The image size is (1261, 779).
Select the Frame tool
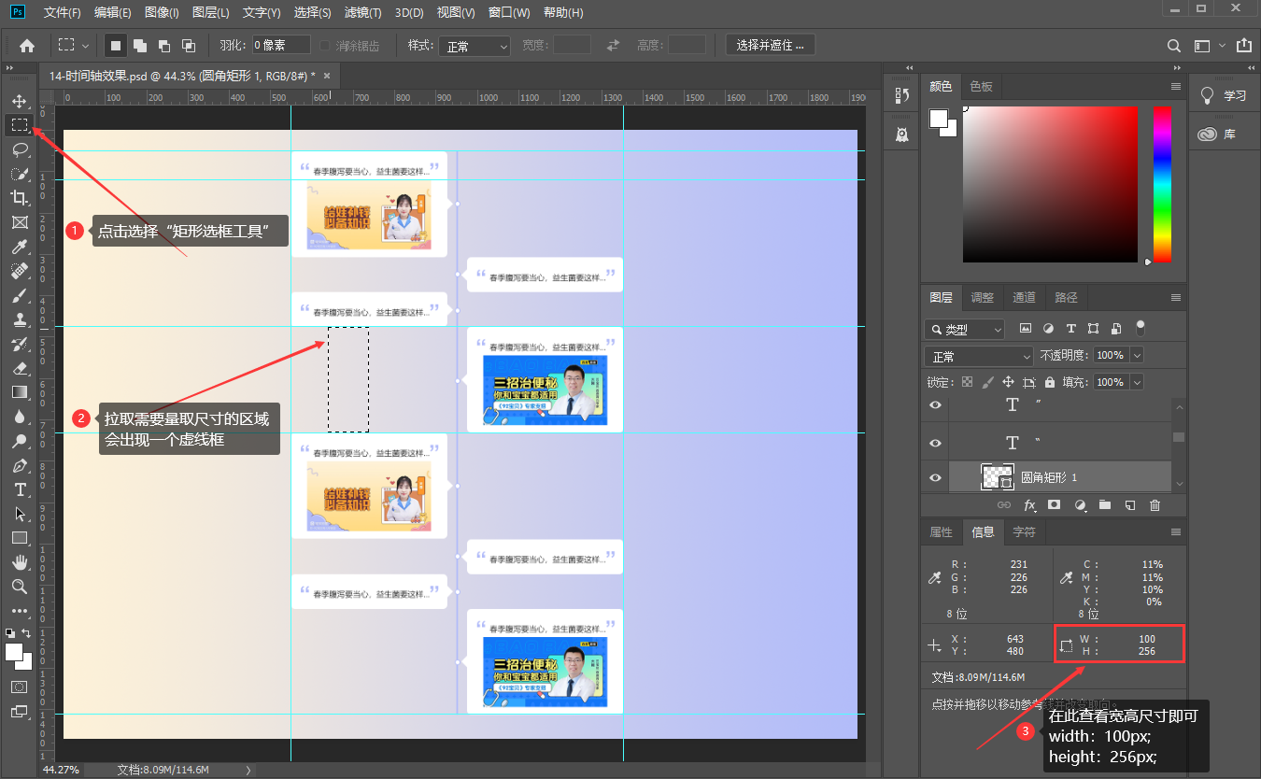pos(19,222)
